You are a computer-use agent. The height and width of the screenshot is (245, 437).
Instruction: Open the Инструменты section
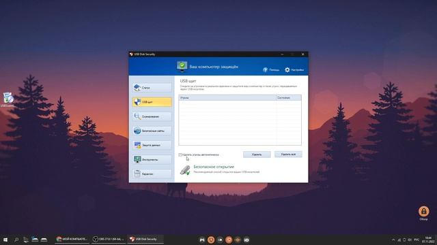coord(152,159)
